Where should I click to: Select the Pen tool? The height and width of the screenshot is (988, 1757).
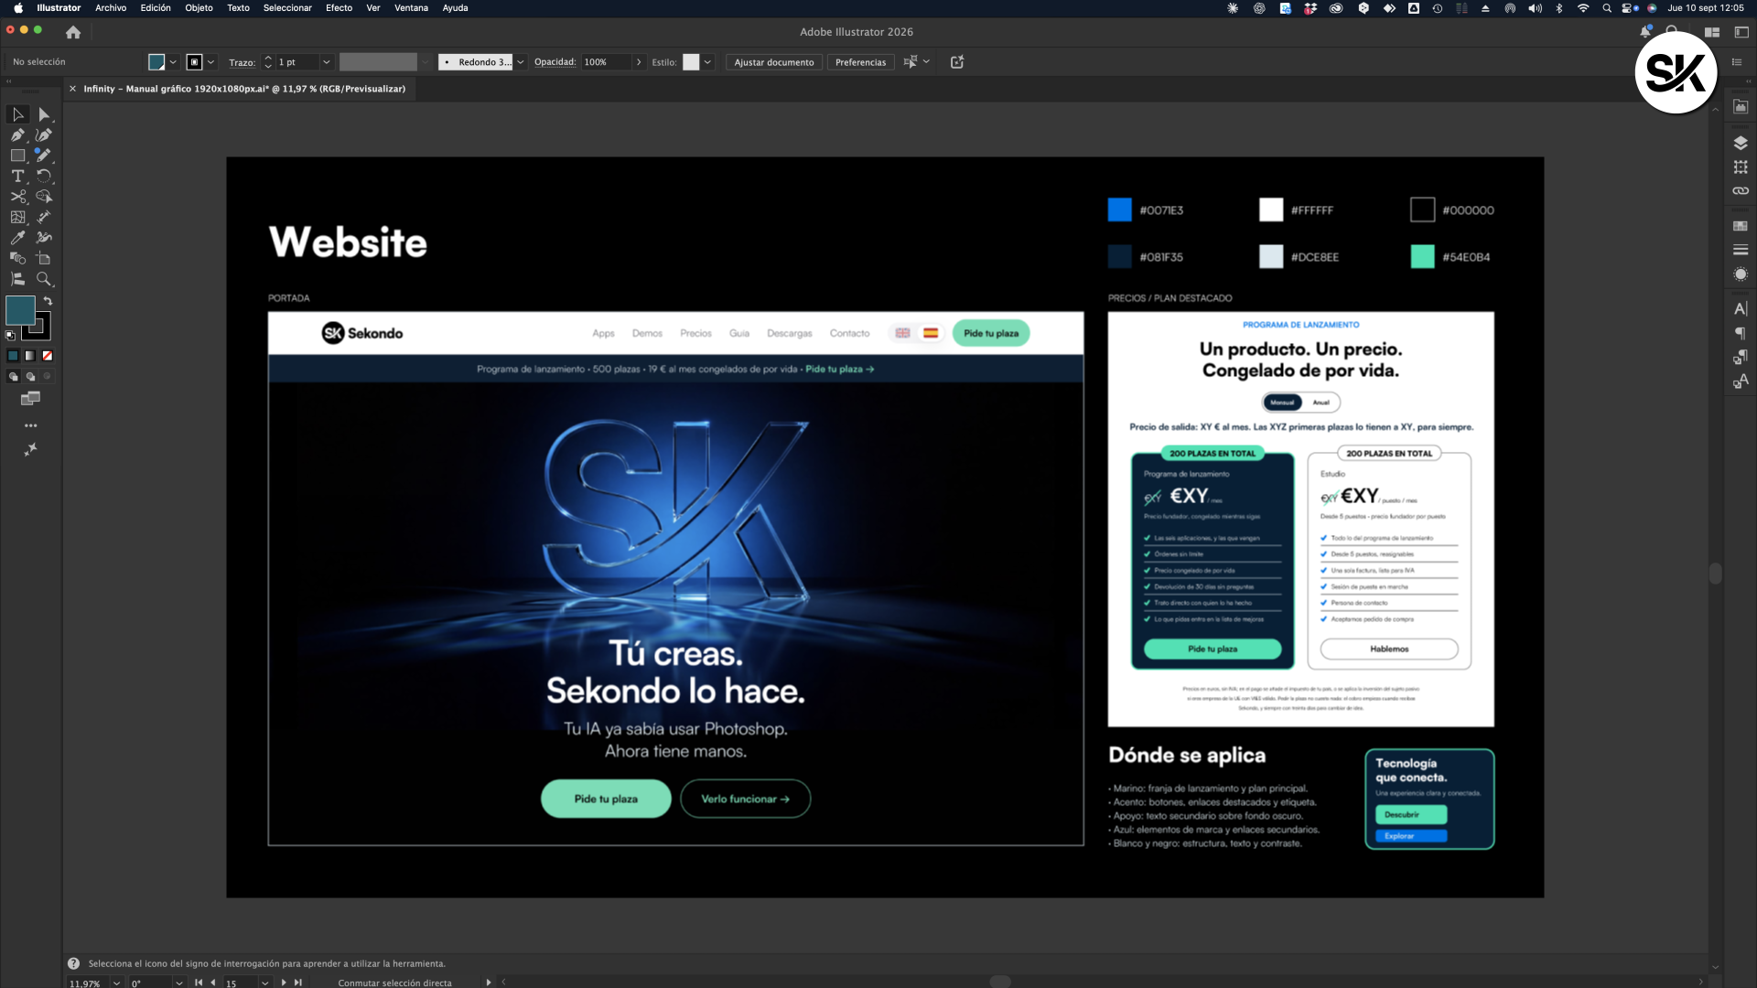[17, 134]
